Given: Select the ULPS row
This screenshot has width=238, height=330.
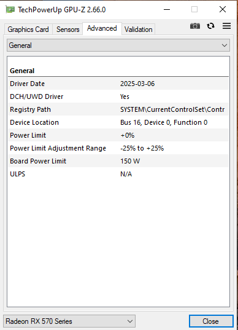Looking at the screenshot, I should tap(118, 174).
